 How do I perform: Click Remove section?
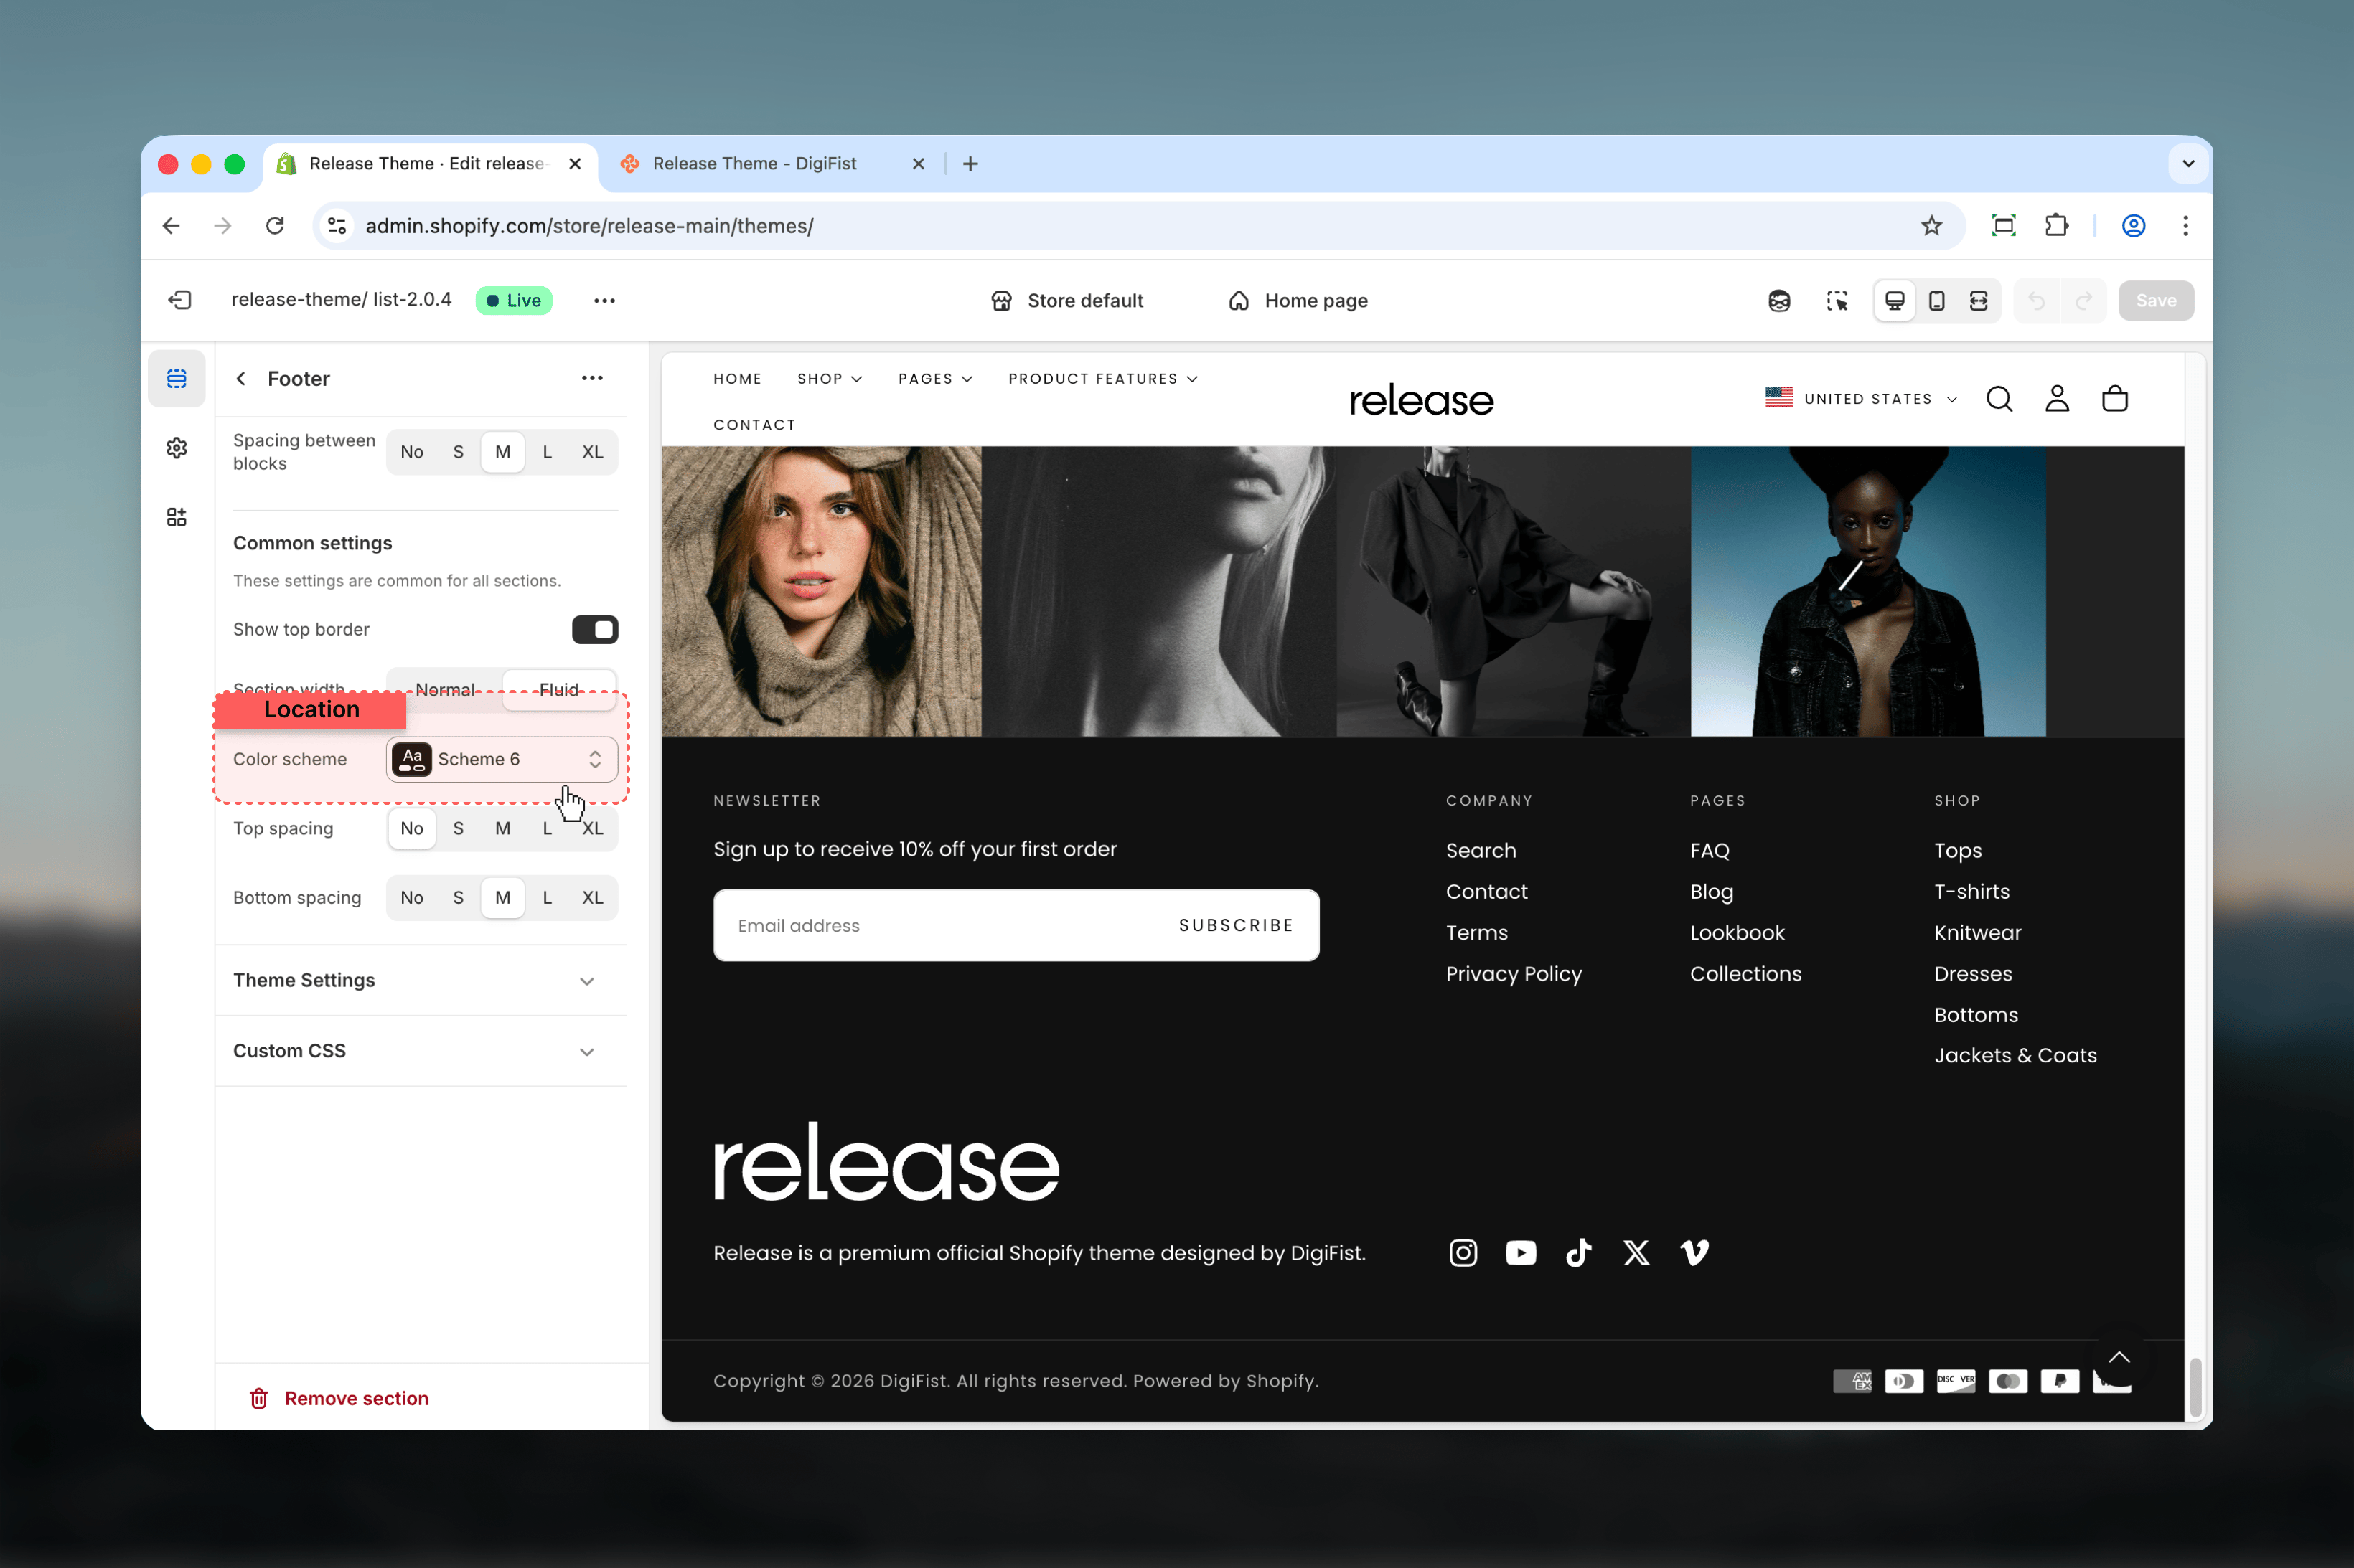(x=338, y=1398)
